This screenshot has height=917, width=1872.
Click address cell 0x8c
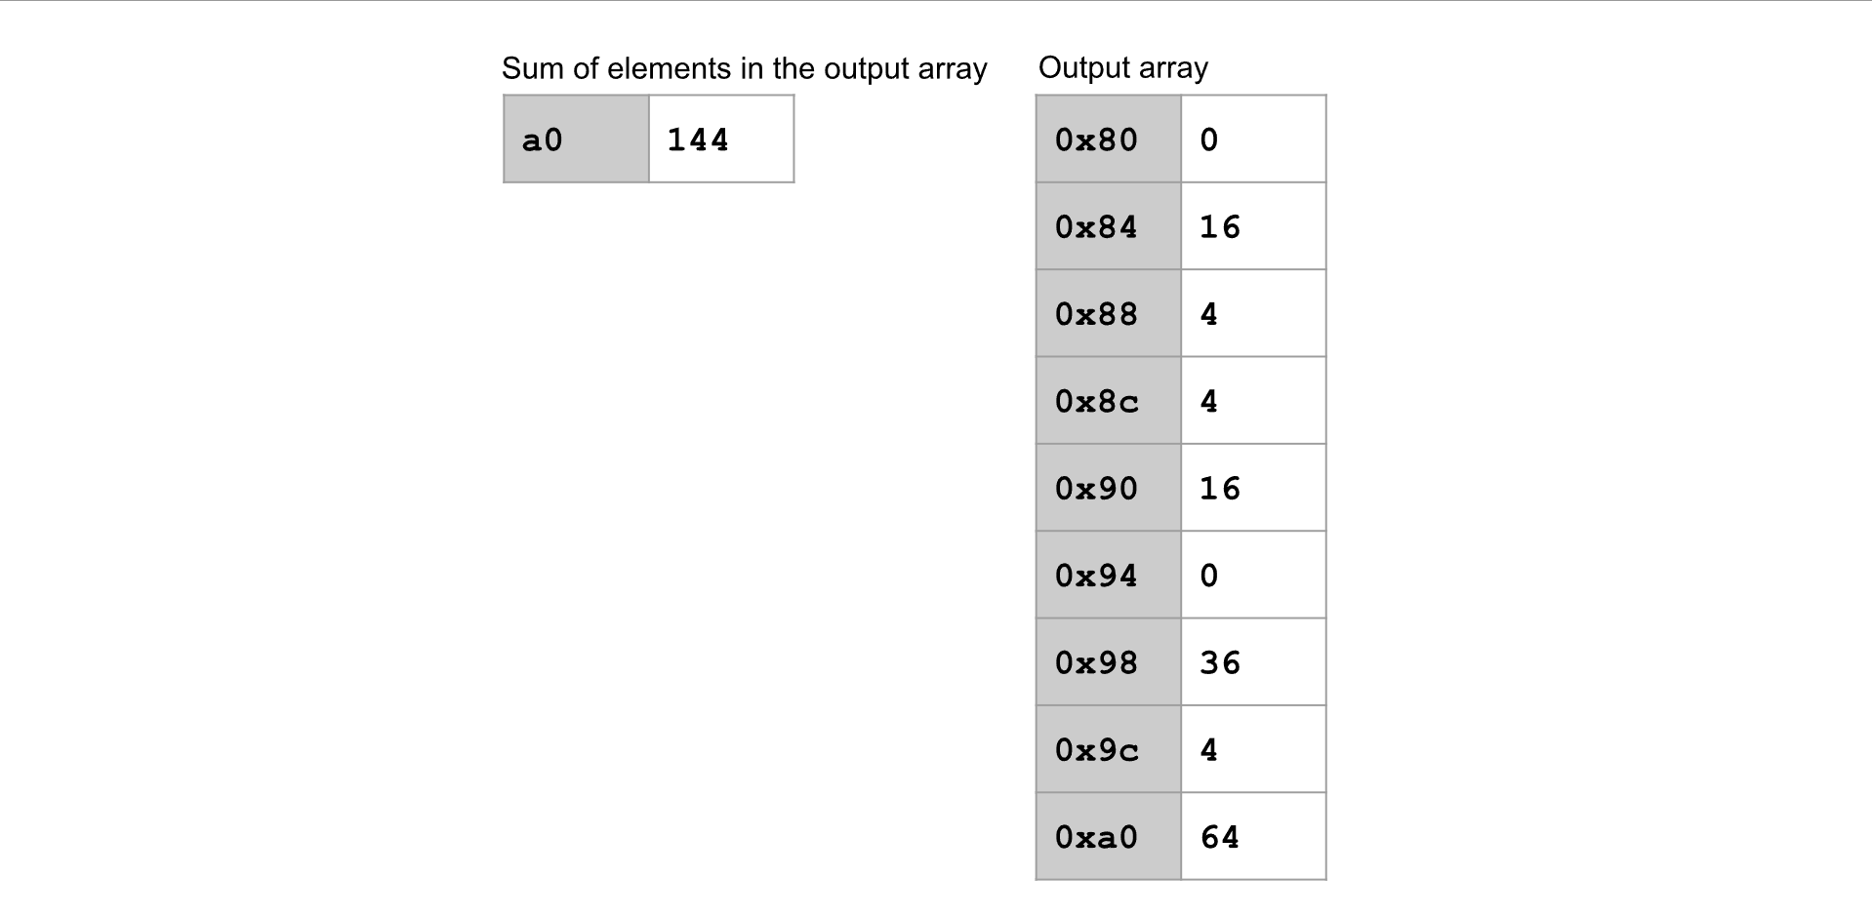[1109, 400]
